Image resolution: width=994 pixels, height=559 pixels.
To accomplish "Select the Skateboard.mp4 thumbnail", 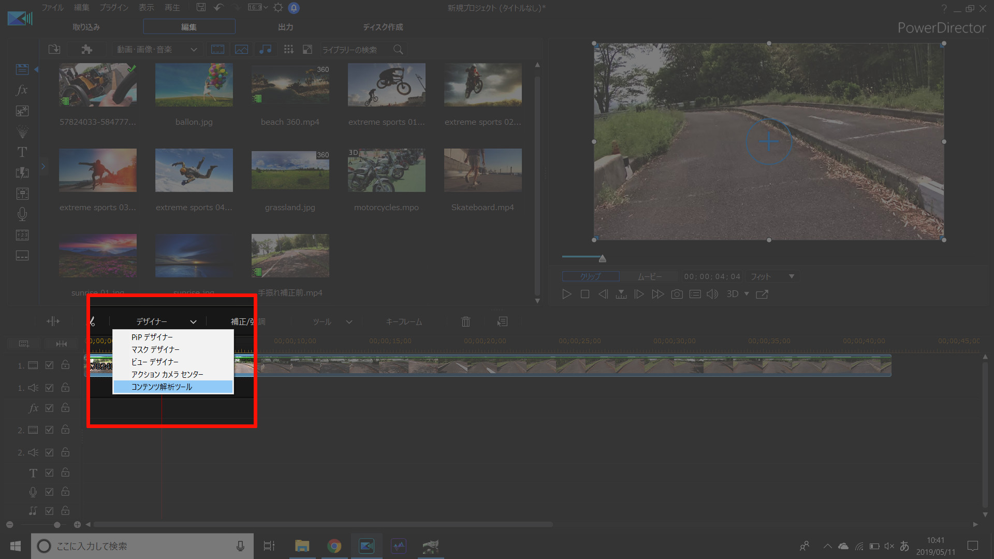I will (x=483, y=170).
